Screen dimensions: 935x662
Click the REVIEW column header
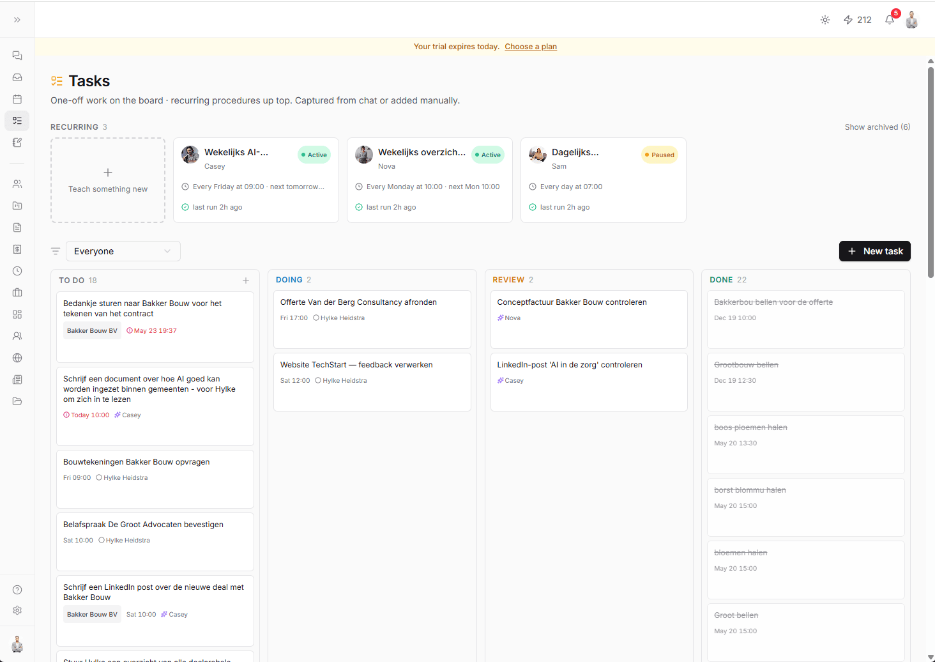click(x=508, y=280)
